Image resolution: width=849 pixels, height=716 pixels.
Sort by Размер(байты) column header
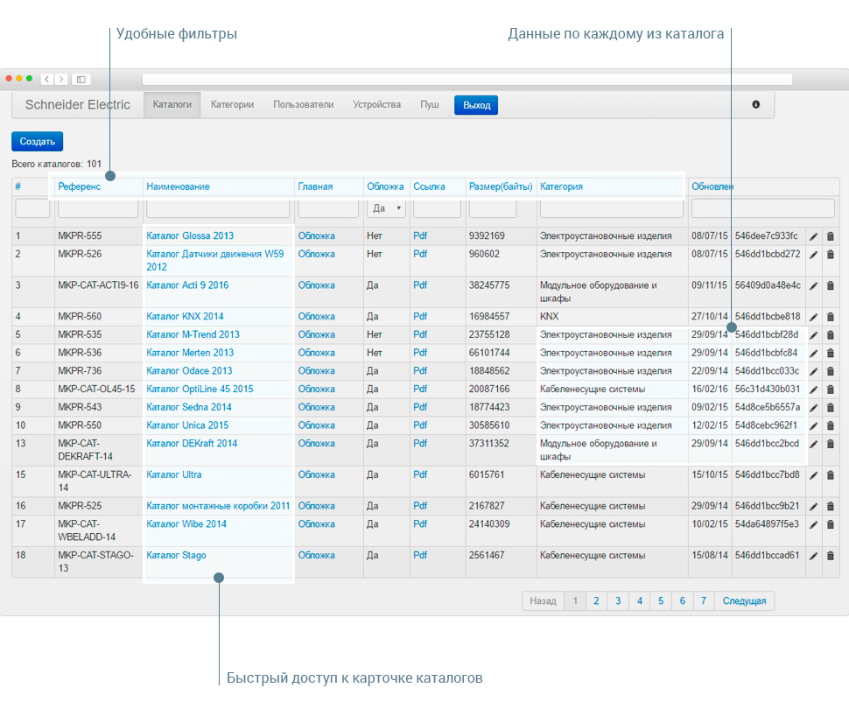click(x=501, y=186)
